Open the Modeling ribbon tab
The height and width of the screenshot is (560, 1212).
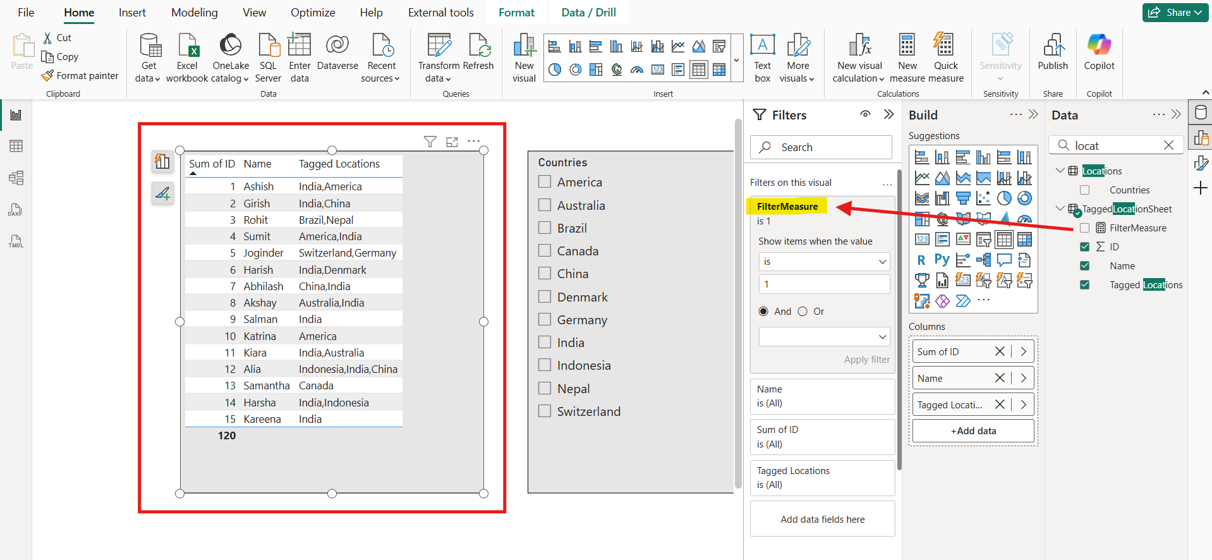tap(194, 13)
